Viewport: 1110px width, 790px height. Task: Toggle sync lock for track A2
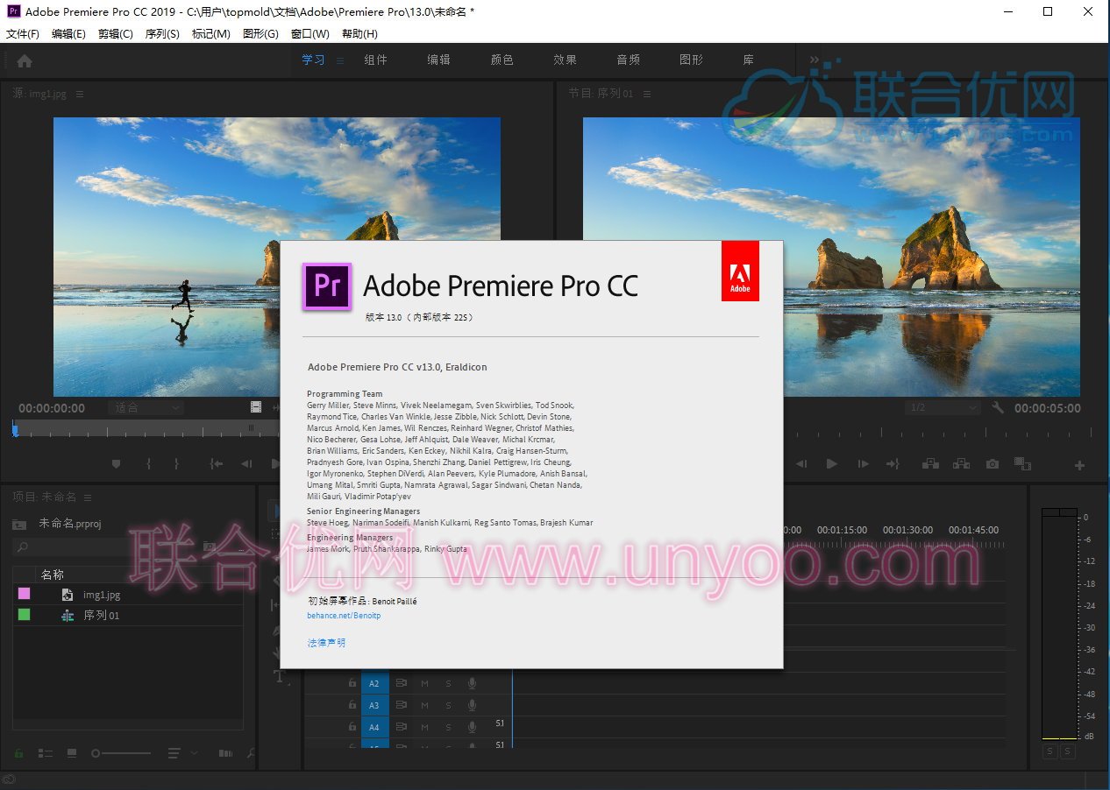coord(402,683)
